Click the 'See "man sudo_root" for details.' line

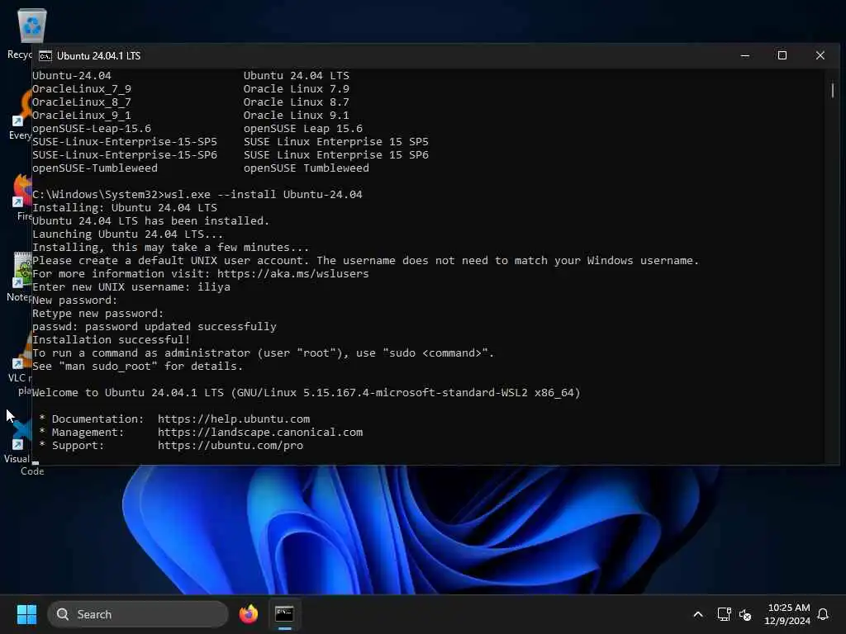[x=138, y=366]
